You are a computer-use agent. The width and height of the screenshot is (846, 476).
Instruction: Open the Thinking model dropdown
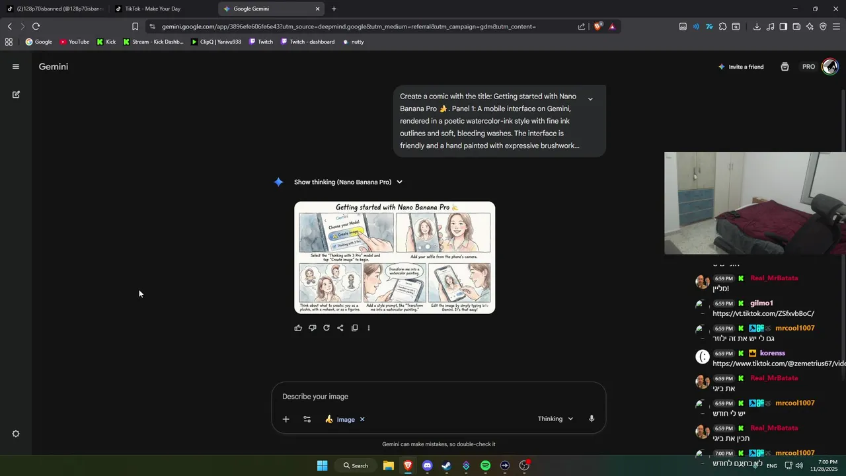click(x=555, y=418)
